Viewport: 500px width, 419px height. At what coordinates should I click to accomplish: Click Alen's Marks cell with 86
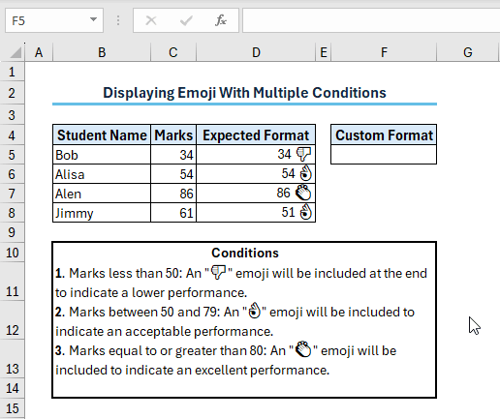point(173,194)
